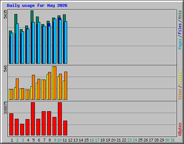
Task: Click the yellow visits bar for day 9
Action: (x=53, y=83)
